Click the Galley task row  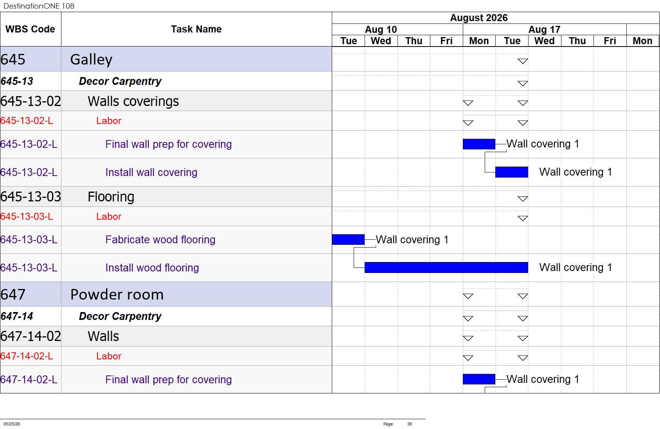click(x=166, y=59)
